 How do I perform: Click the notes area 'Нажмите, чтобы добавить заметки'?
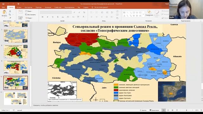pyautogui.click(x=46, y=105)
